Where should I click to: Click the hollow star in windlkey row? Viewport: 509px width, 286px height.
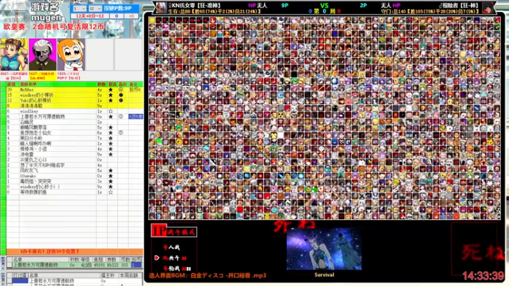[x=111, y=111]
